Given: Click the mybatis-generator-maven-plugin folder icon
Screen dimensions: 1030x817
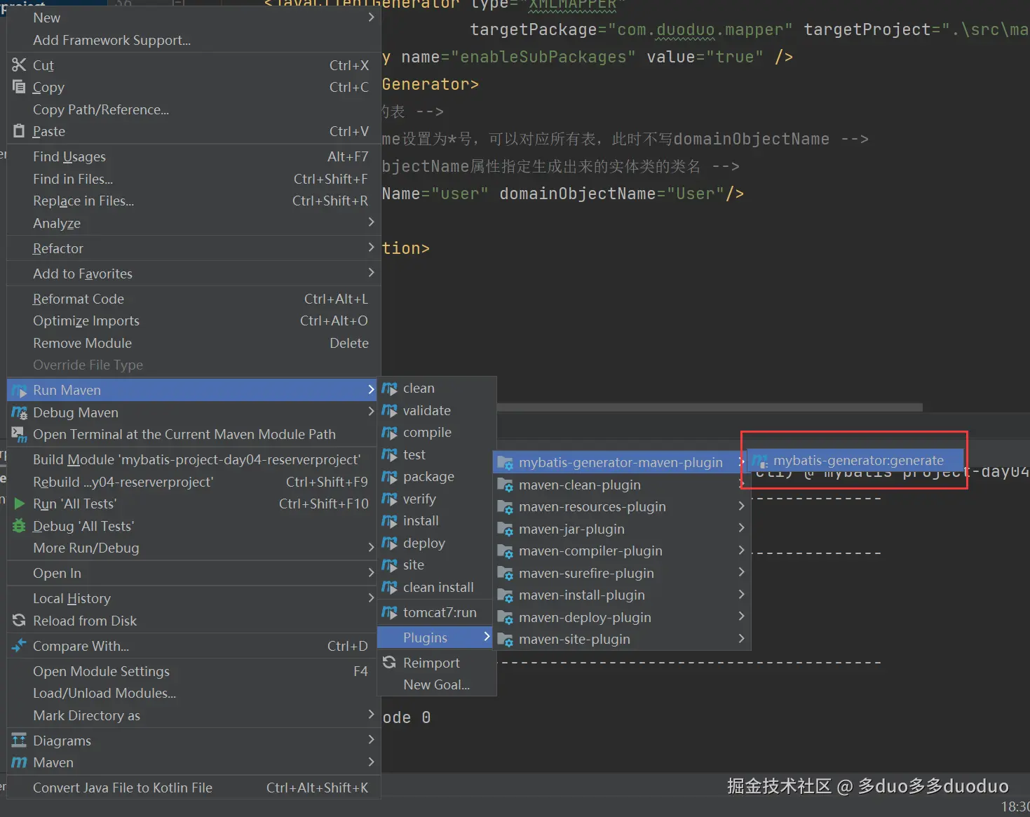Looking at the screenshot, I should coord(505,463).
